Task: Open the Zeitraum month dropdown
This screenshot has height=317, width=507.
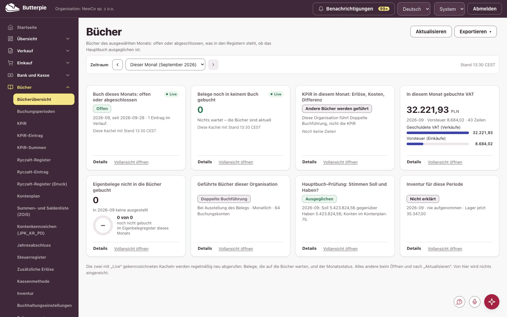Action: (165, 65)
